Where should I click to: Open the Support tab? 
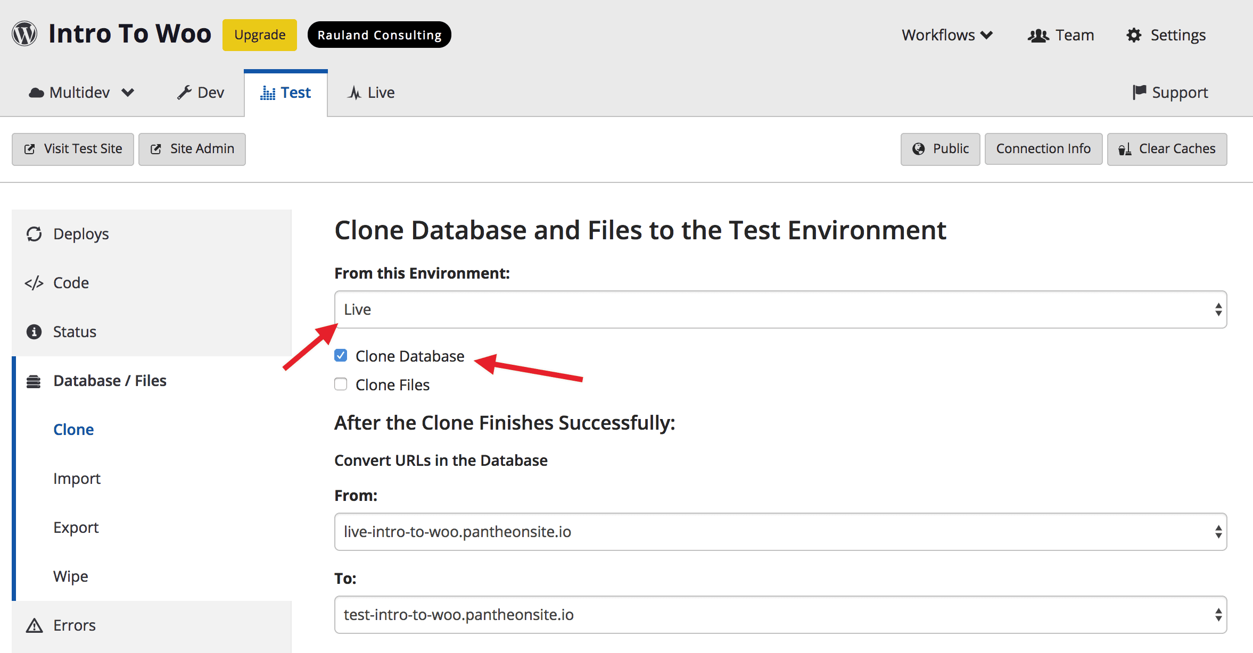1170,93
